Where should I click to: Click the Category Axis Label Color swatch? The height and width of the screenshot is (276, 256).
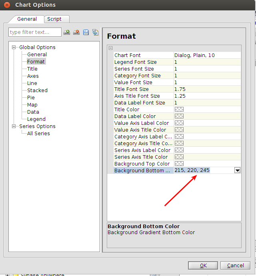(x=179, y=136)
